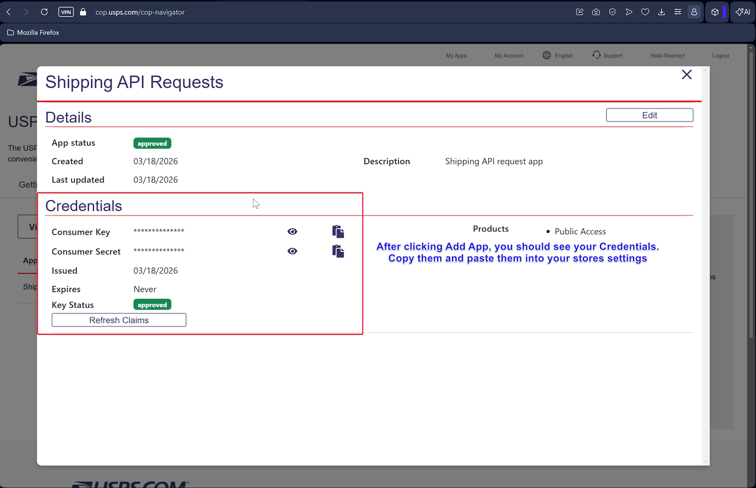Open the extensions cube icon

pos(715,12)
